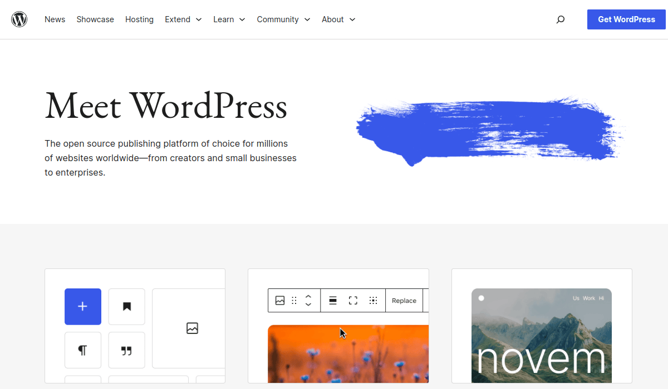The image size is (668, 389).
Task: Click the Replace button in block toolbar
Action: pyautogui.click(x=404, y=301)
